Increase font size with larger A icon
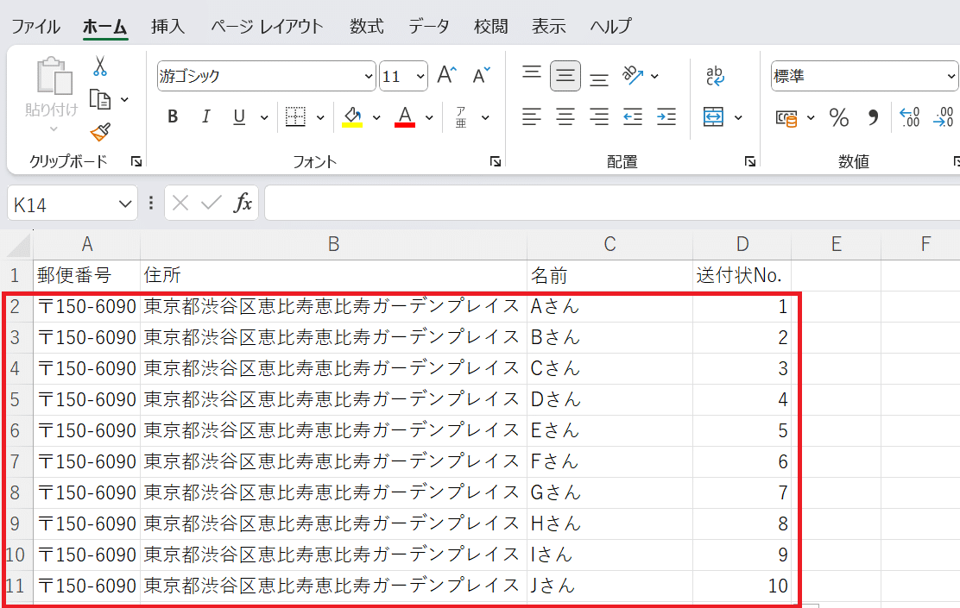Image resolution: width=960 pixels, height=608 pixels. [447, 75]
